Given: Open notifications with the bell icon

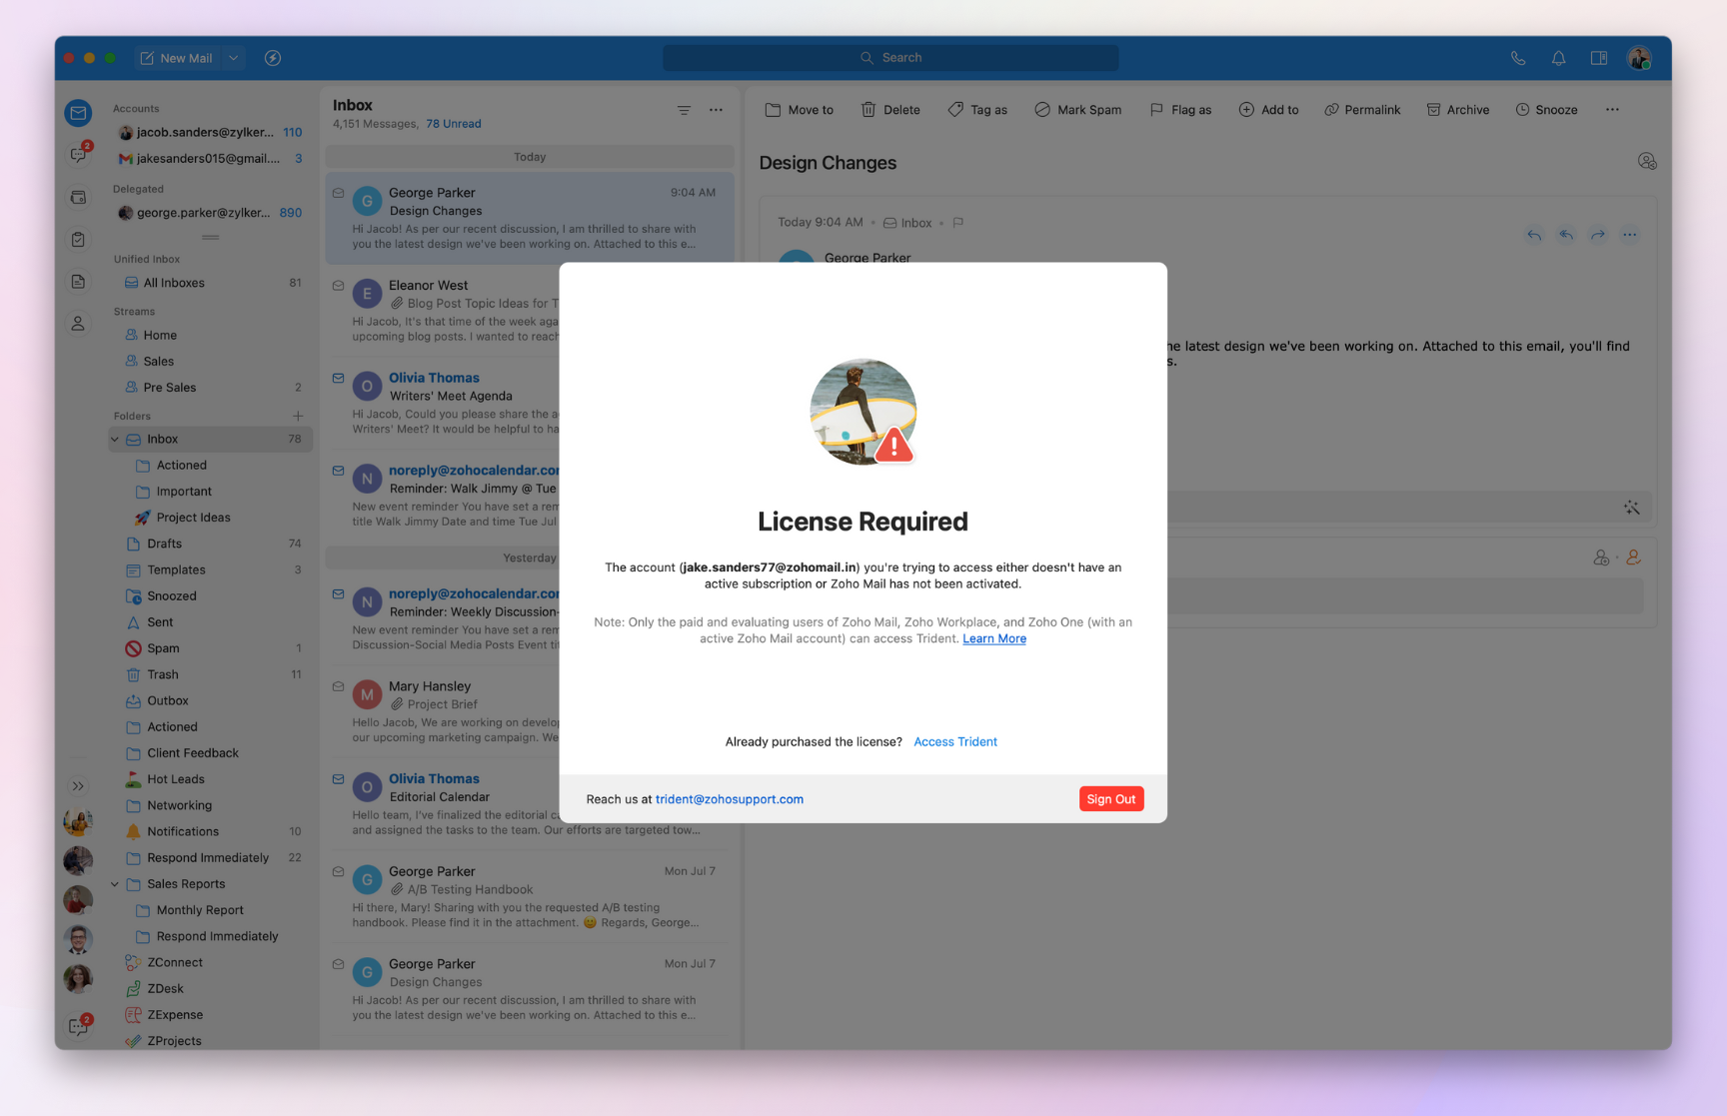Looking at the screenshot, I should point(1558,58).
